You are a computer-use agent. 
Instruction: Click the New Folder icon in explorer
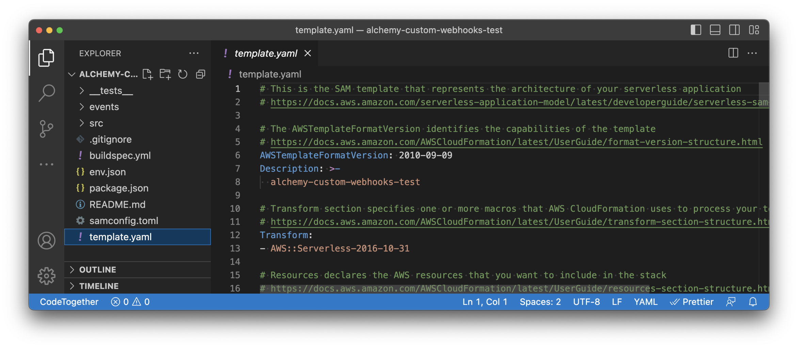click(x=165, y=74)
